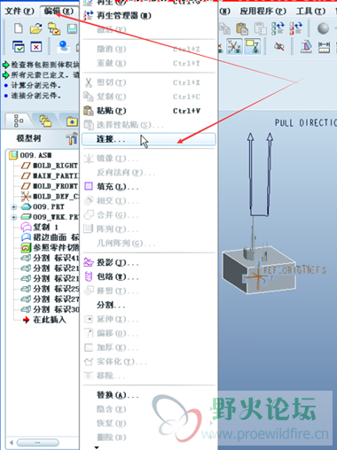The width and height of the screenshot is (337, 450).
Task: Choose 分割... from the Edit menu
Action: pos(149,305)
